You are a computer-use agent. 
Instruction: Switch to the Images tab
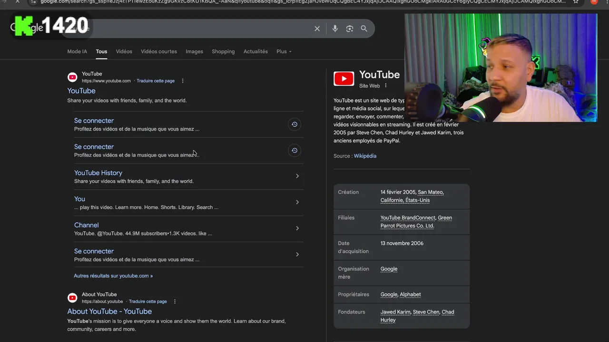pos(194,51)
